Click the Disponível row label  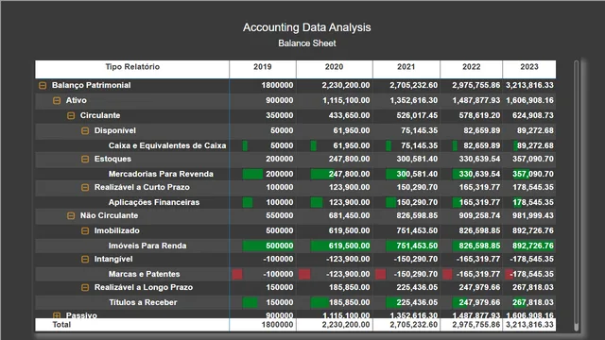point(115,130)
